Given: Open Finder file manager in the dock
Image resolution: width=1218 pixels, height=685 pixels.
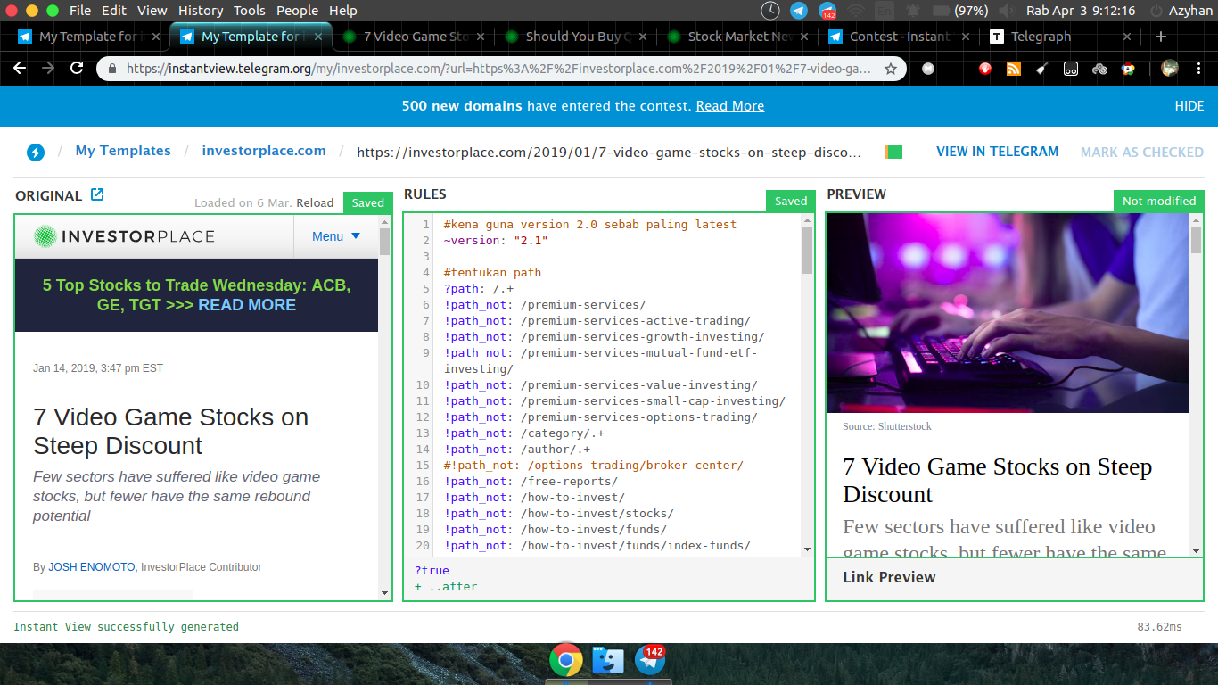Looking at the screenshot, I should click(609, 660).
